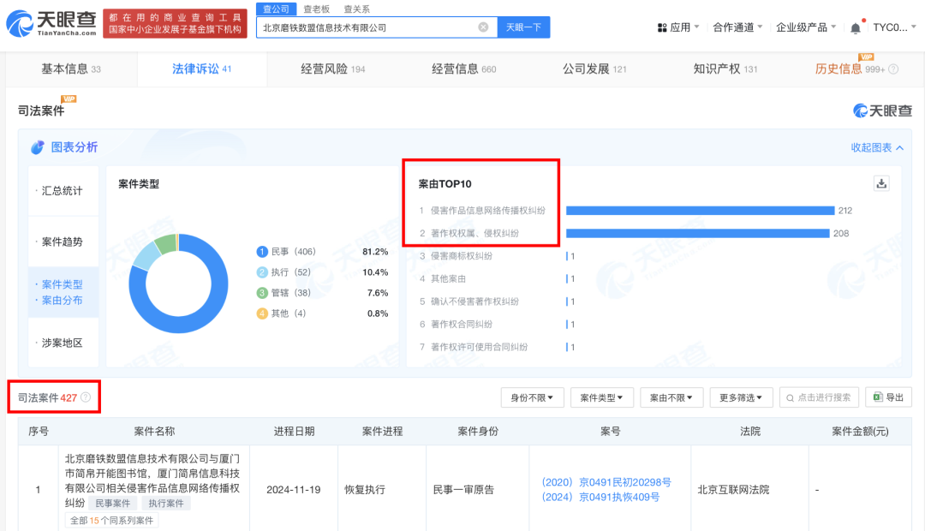This screenshot has width=925, height=531.
Task: Switch to 公司发展 tab
Action: 594,69
